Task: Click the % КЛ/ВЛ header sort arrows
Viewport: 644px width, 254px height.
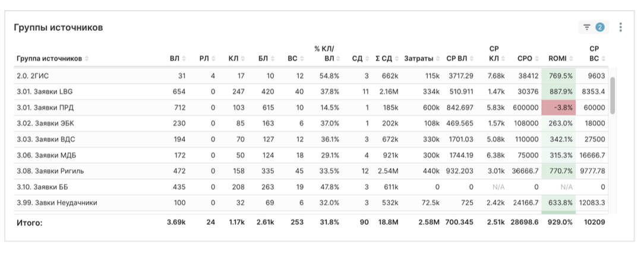Action: [338, 59]
